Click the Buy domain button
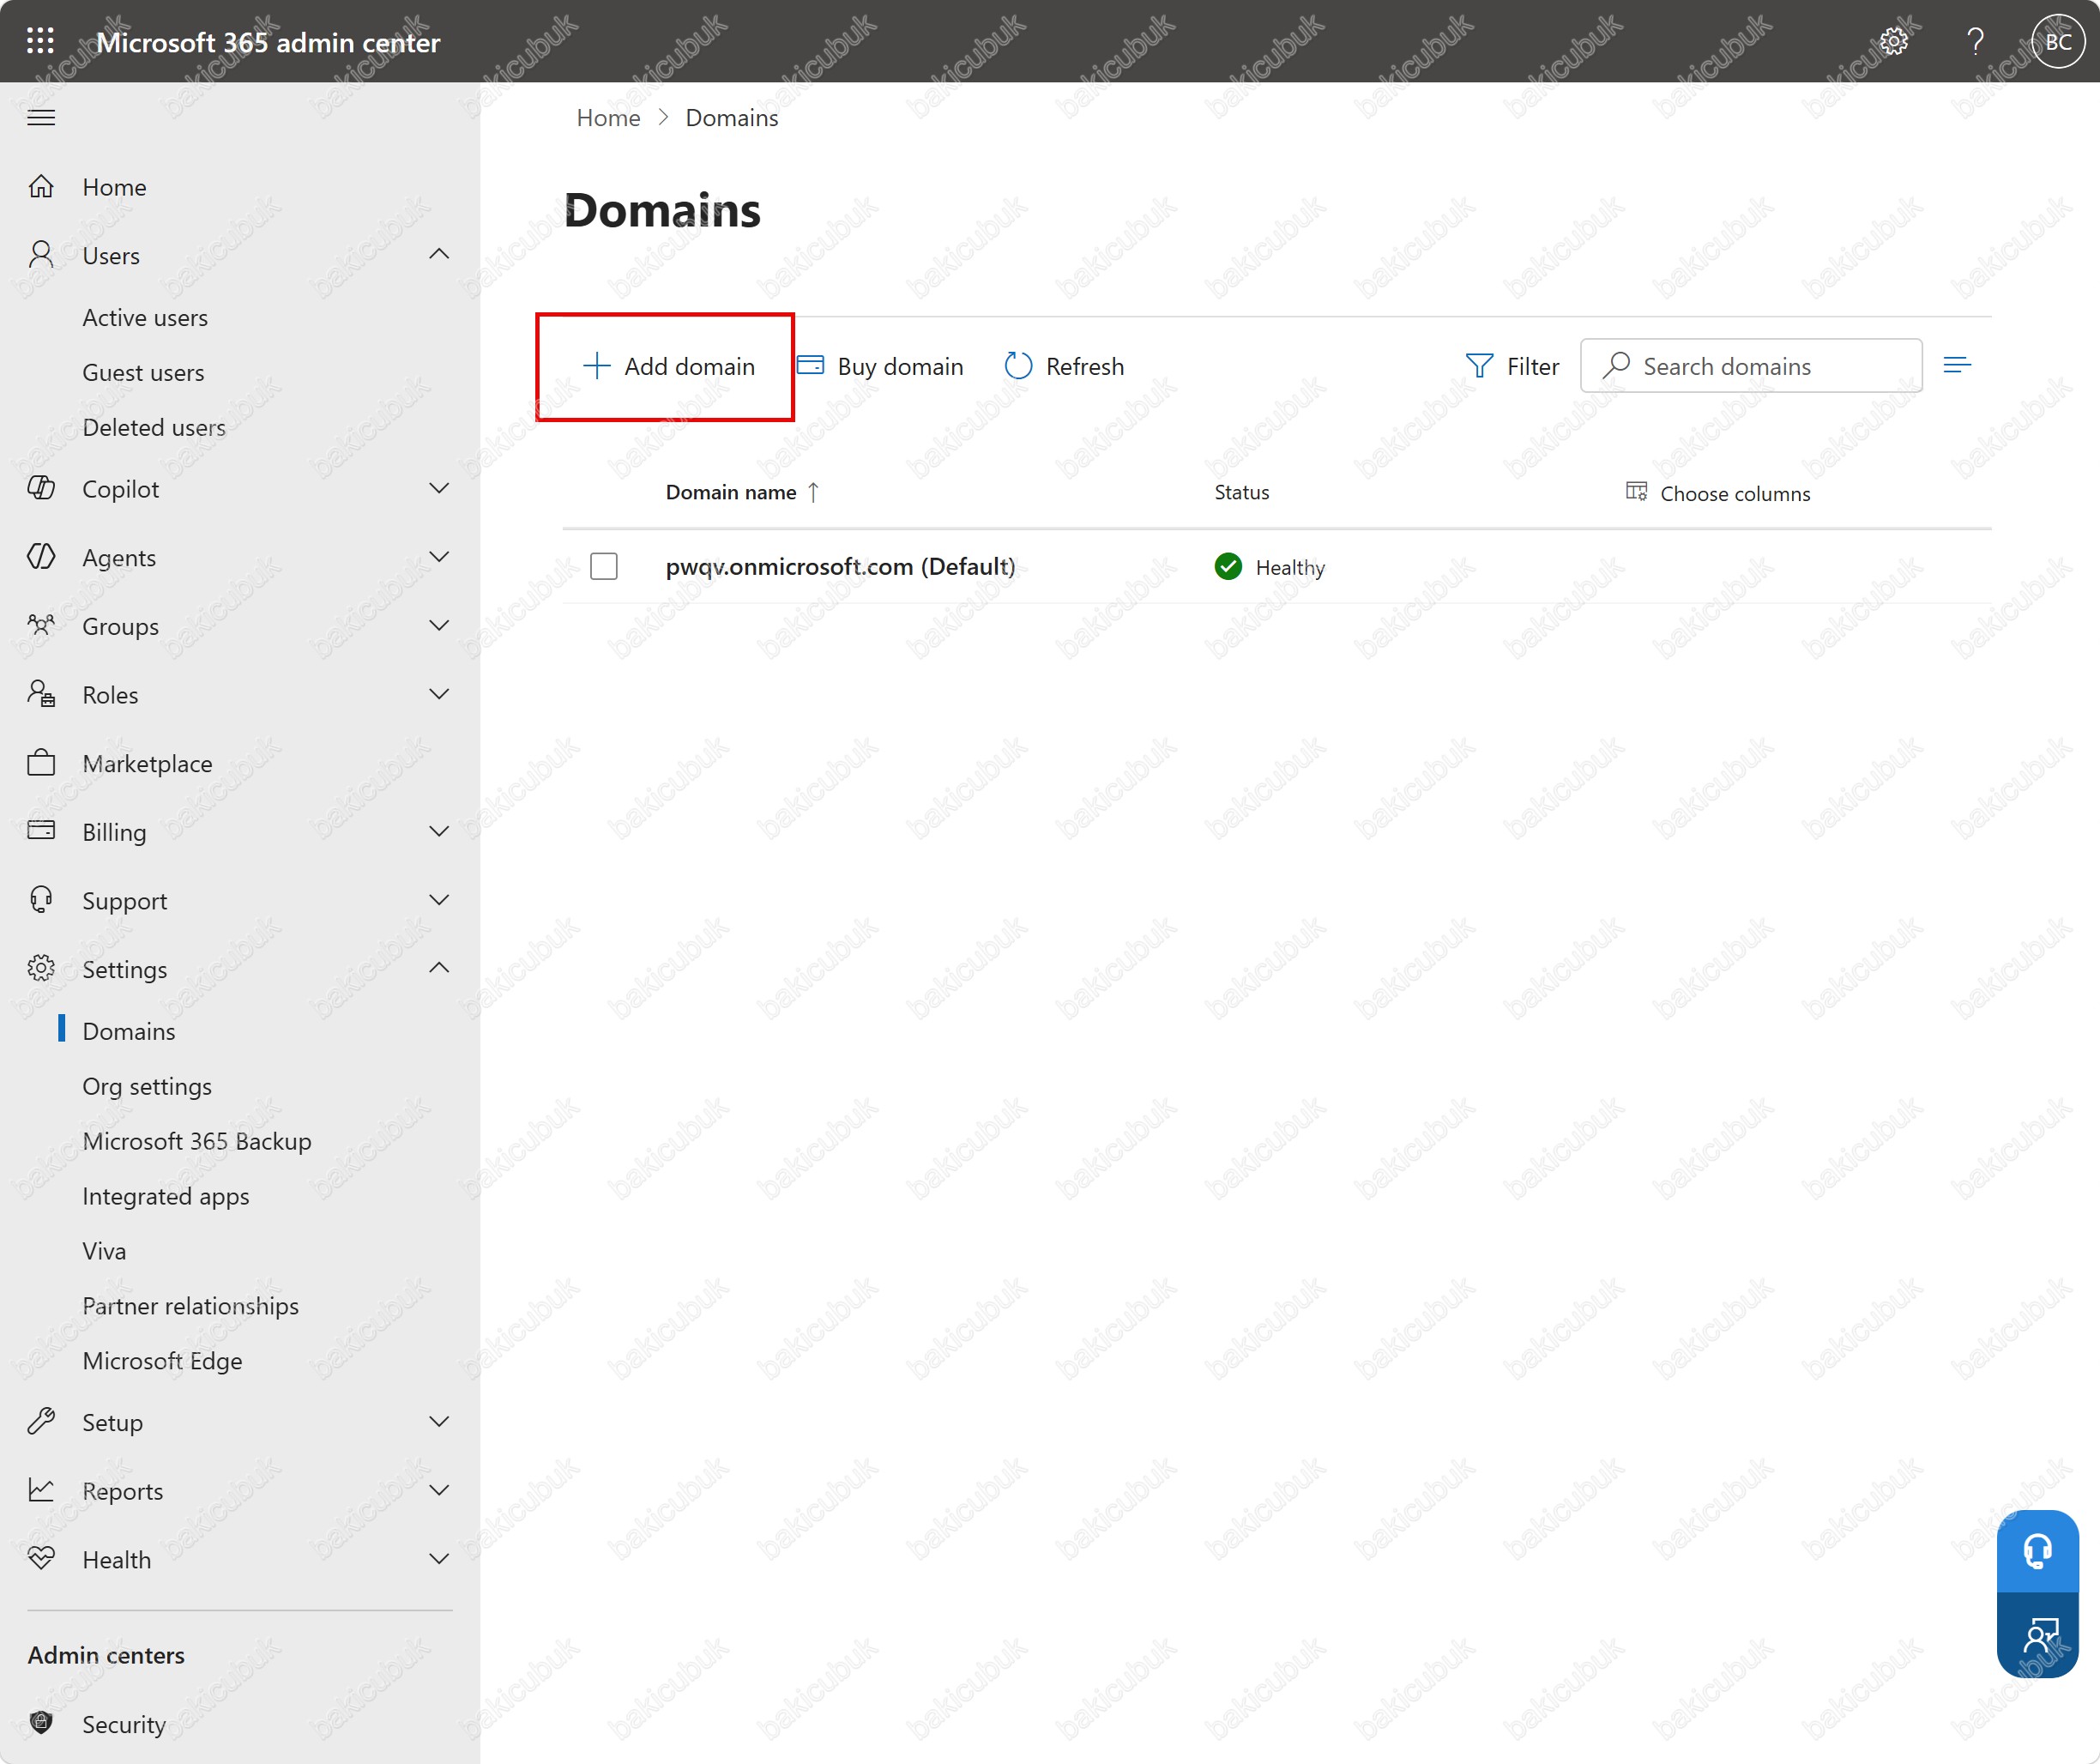The image size is (2100, 1764). [x=880, y=366]
